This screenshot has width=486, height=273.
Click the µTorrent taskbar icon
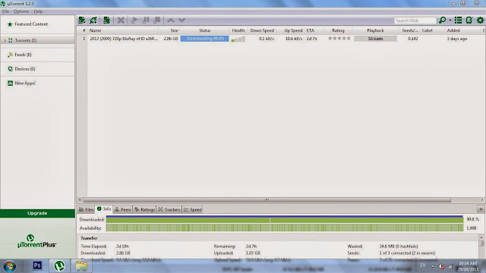tap(59, 266)
